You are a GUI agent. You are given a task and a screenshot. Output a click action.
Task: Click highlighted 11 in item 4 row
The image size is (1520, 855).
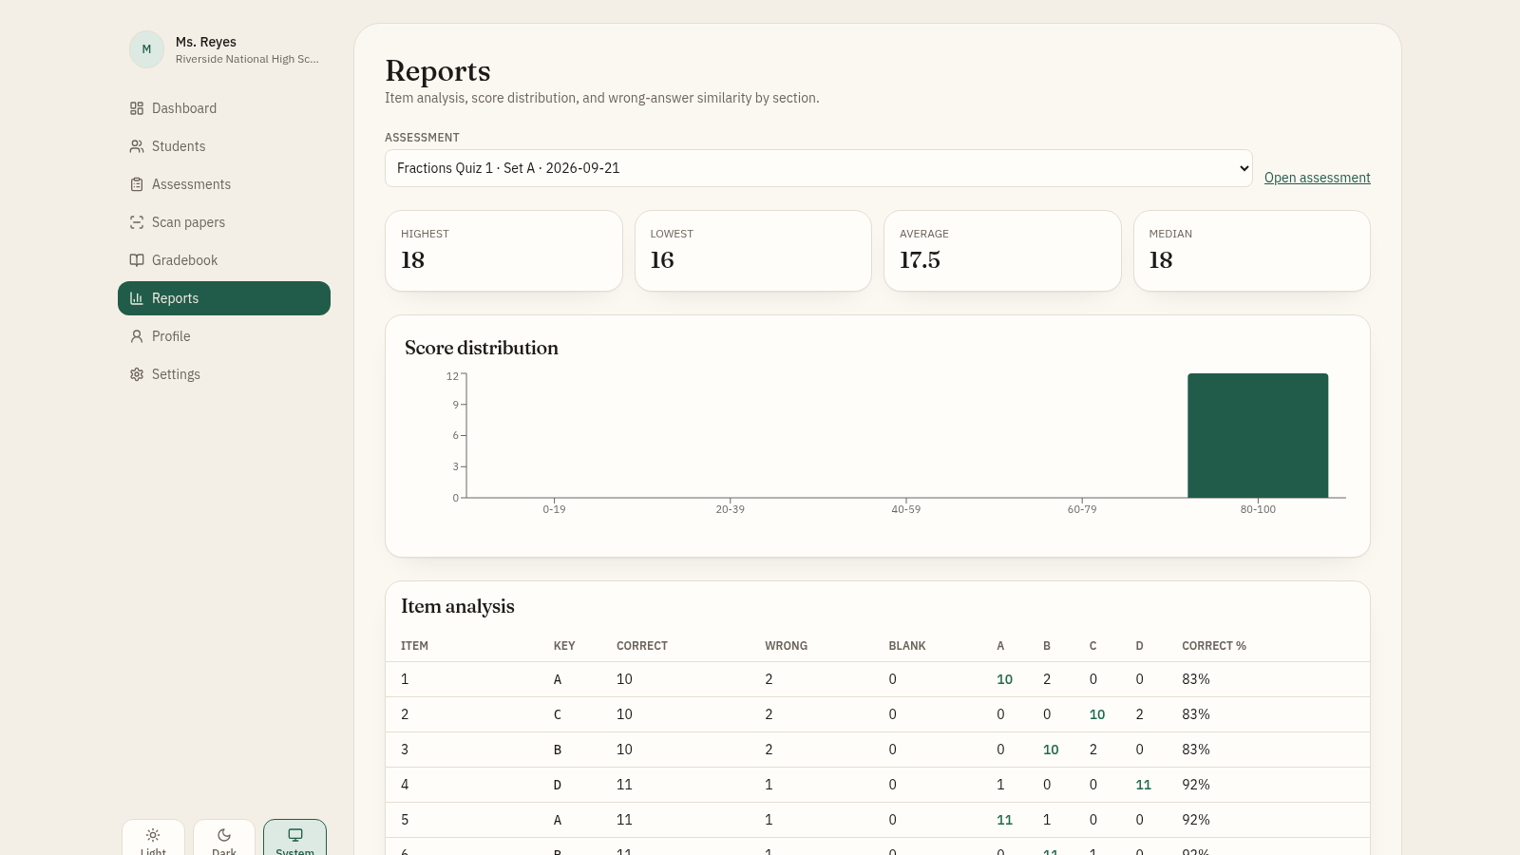(x=1144, y=785)
